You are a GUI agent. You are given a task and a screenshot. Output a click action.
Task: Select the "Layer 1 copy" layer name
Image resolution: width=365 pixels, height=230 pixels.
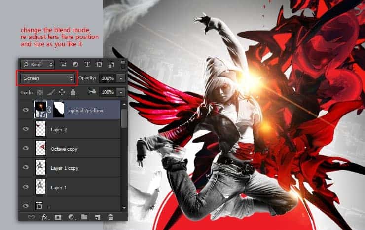click(65, 168)
